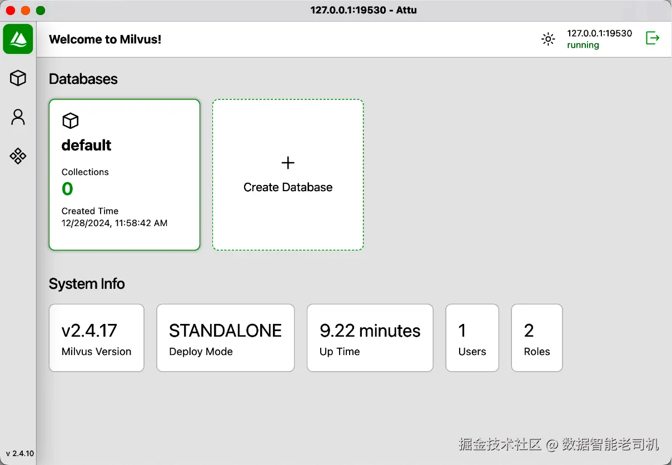Click the plus icon for Create Database

coord(288,163)
